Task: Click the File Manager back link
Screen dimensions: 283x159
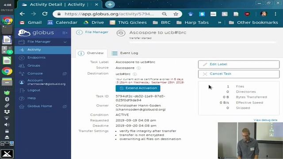Action: tap(96, 32)
